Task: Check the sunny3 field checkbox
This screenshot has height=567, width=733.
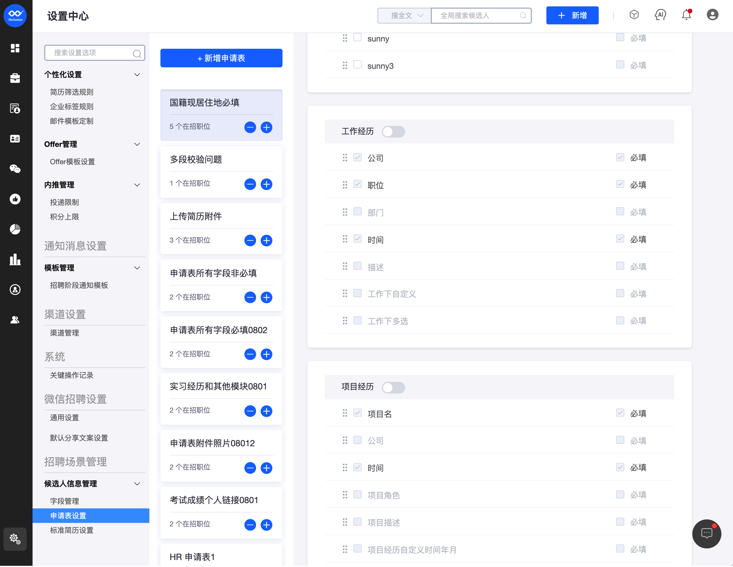Action: [x=357, y=65]
